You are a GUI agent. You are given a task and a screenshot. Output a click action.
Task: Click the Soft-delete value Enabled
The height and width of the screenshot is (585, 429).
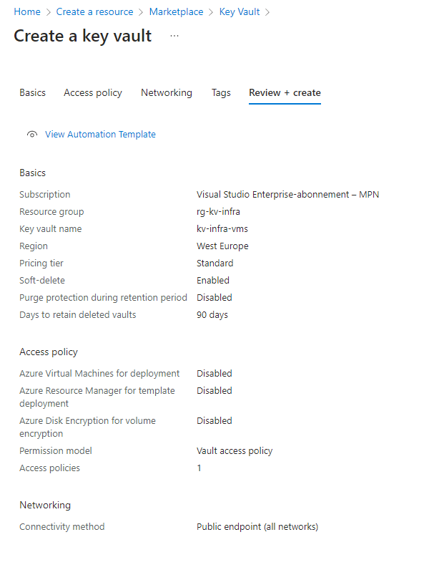[213, 280]
